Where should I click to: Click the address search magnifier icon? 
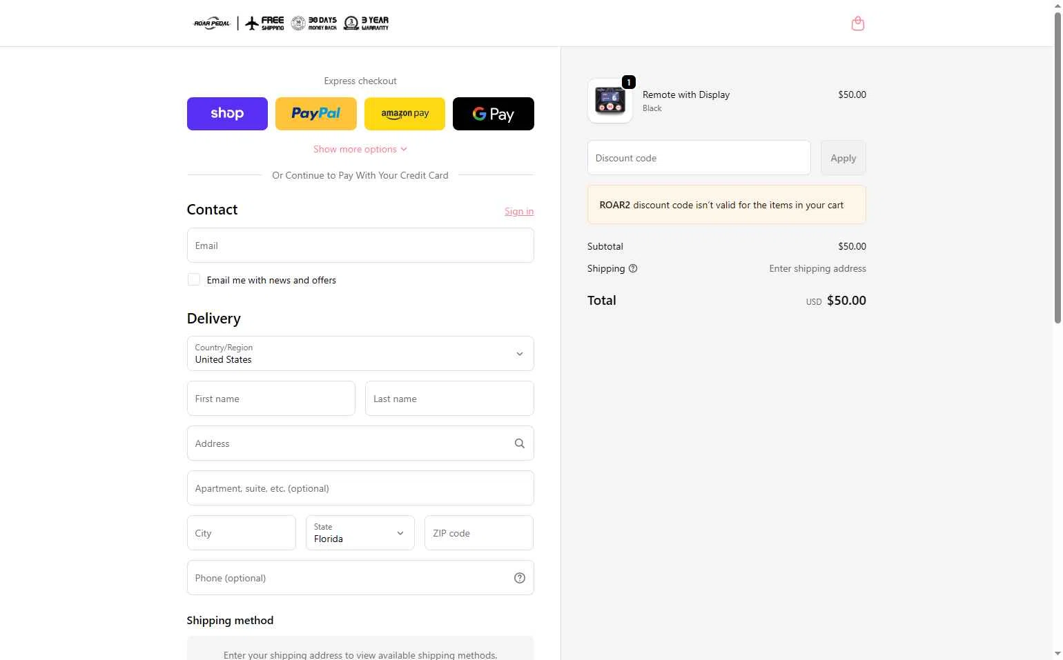[x=520, y=443]
